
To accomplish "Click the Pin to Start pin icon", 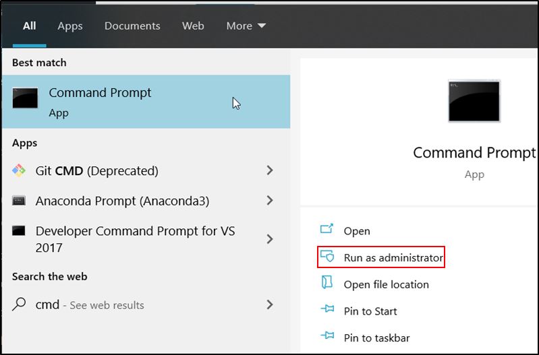I will tap(327, 309).
